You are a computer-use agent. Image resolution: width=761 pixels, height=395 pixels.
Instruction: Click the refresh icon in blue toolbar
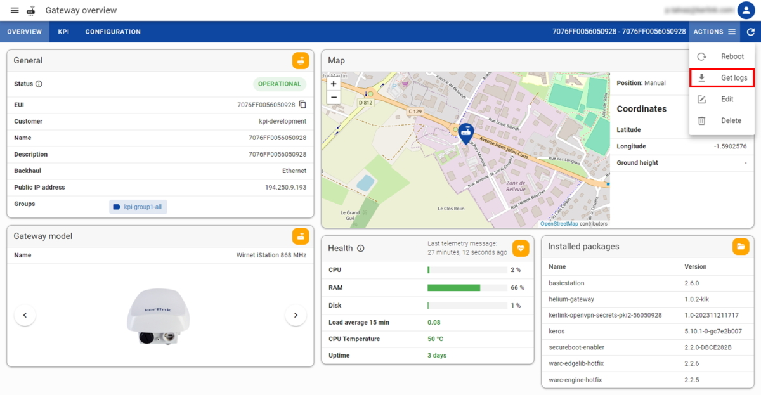(750, 32)
